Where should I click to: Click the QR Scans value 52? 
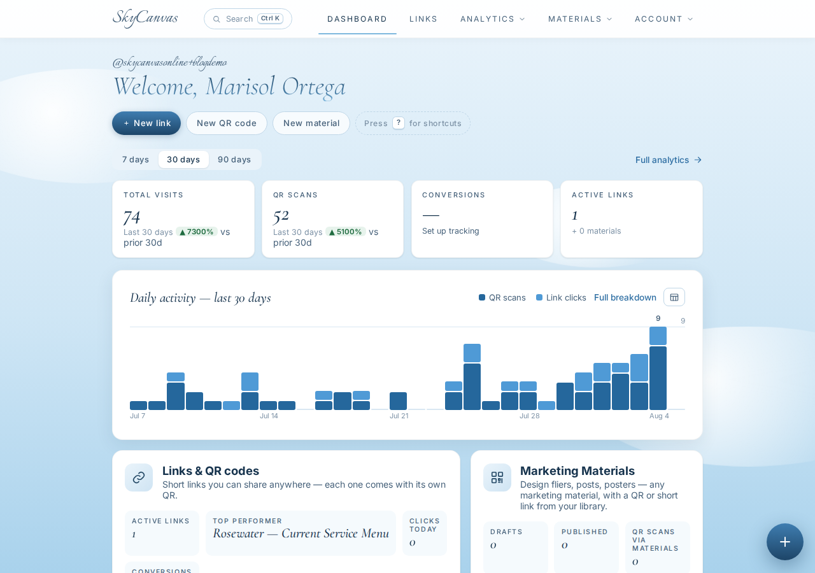(x=281, y=215)
